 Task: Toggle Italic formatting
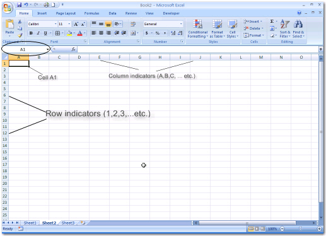pyautogui.click(x=38, y=33)
